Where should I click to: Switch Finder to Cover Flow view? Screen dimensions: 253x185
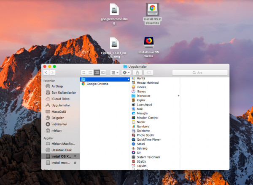tap(103, 73)
